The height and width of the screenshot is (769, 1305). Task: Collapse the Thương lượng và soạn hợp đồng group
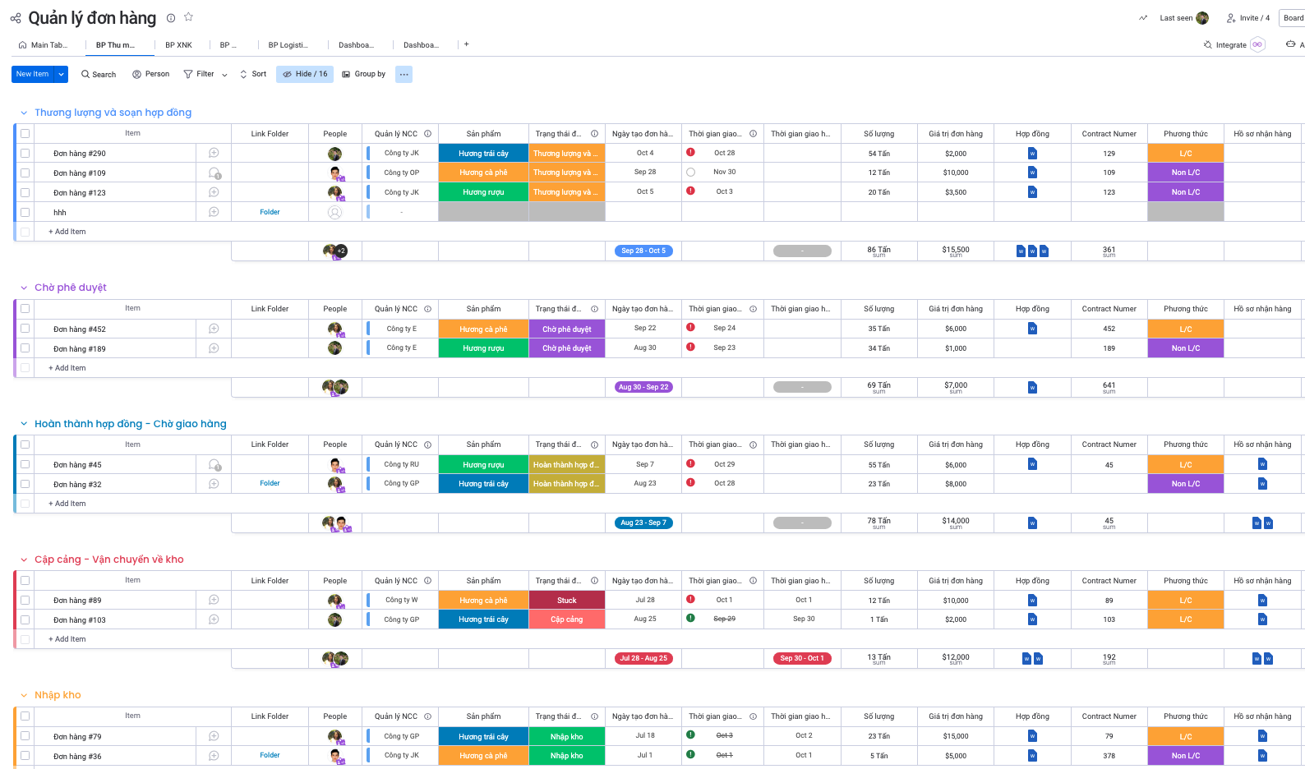pos(24,113)
